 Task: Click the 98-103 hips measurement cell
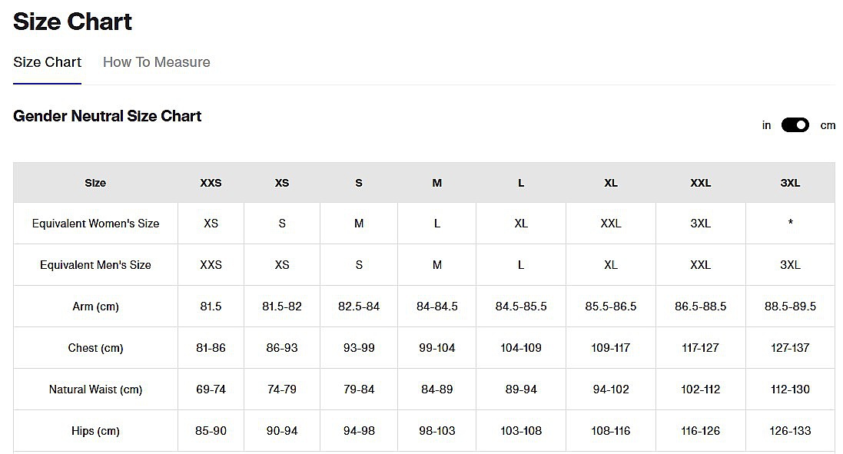click(x=436, y=431)
